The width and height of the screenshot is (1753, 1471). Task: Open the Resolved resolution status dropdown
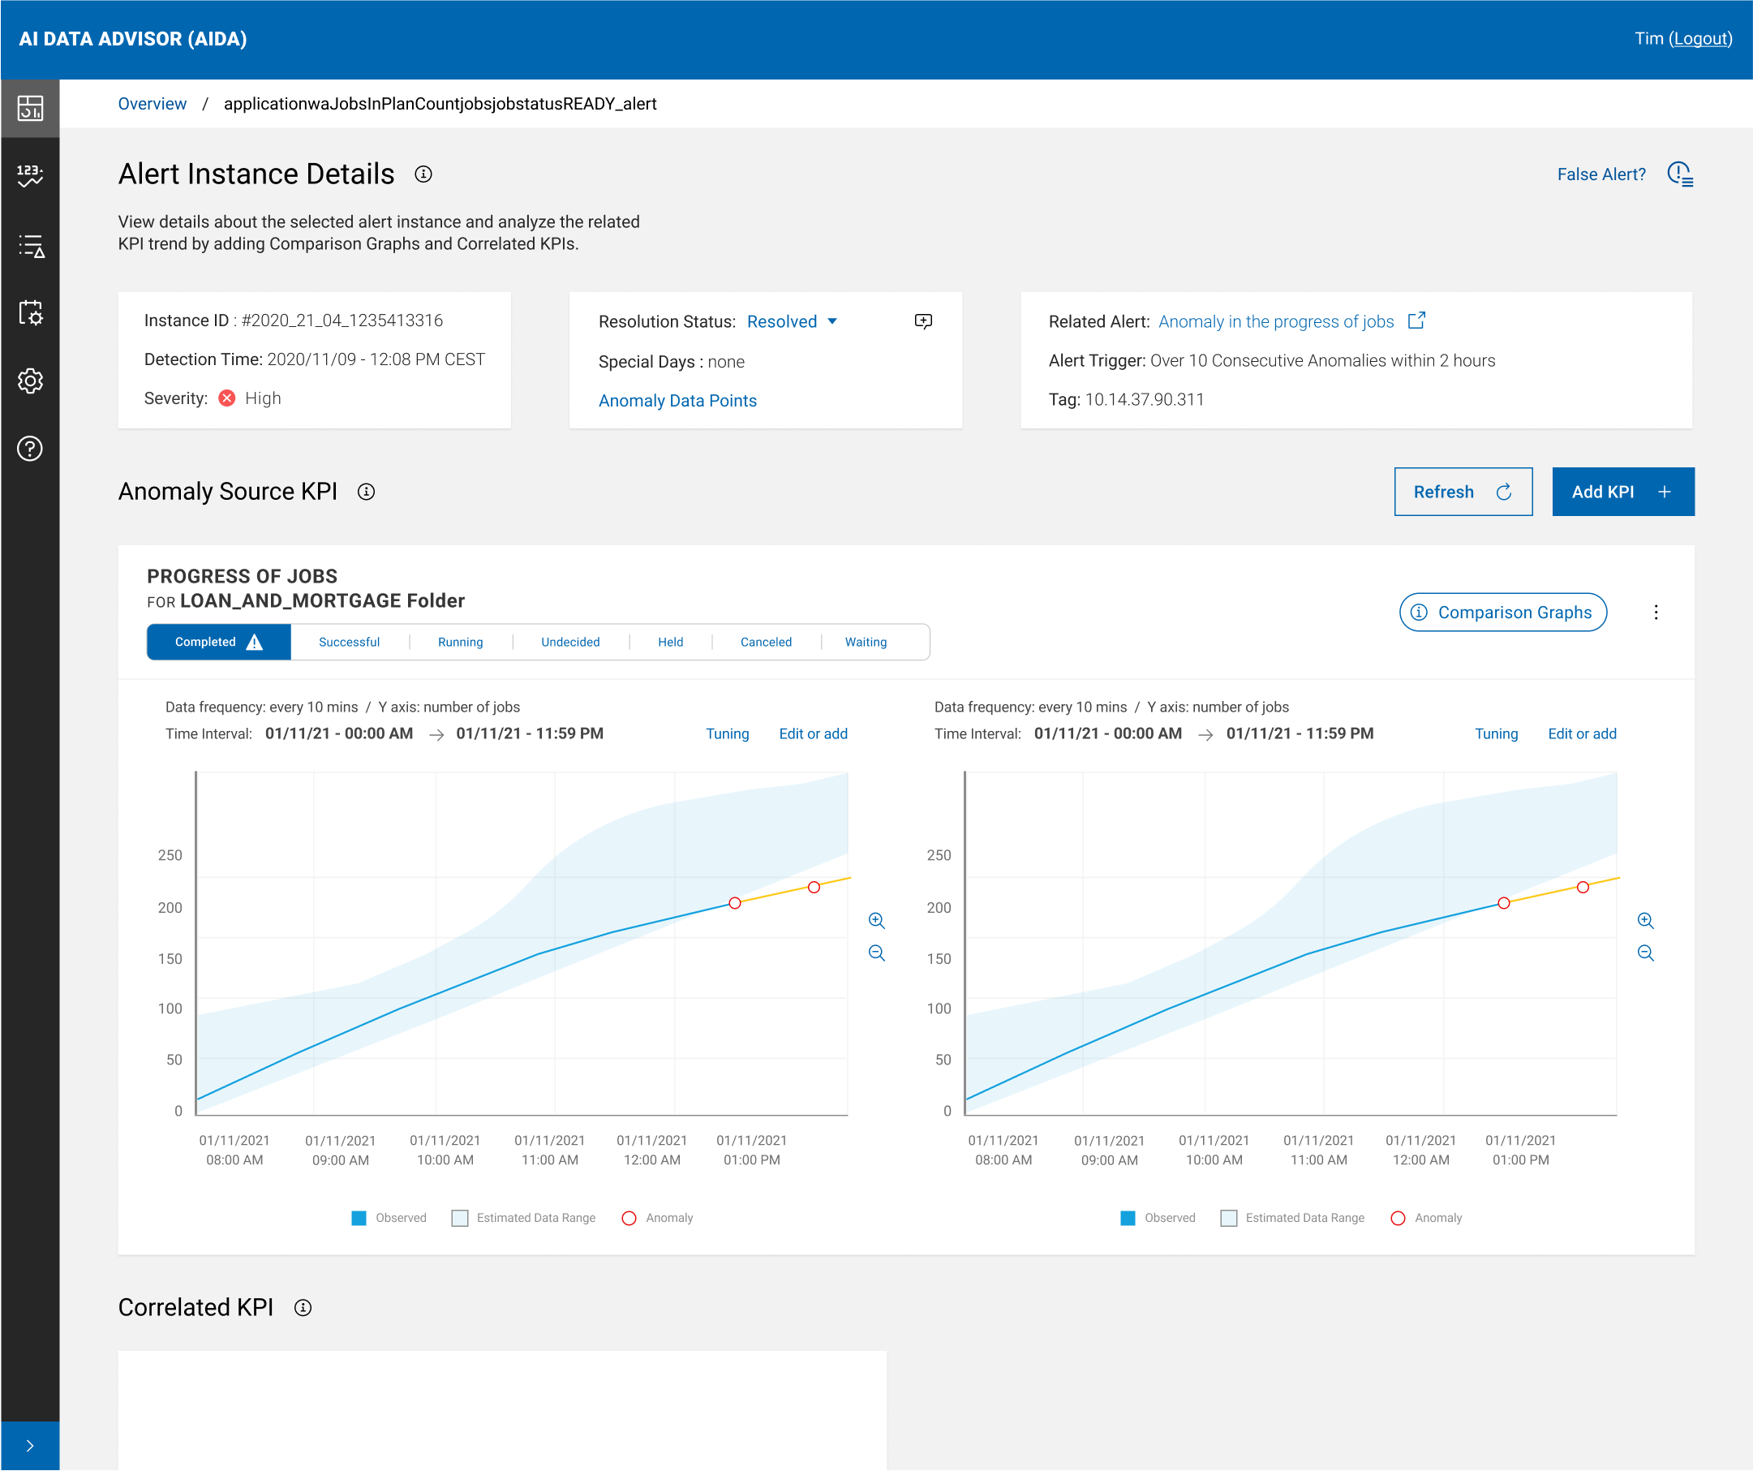click(x=792, y=321)
